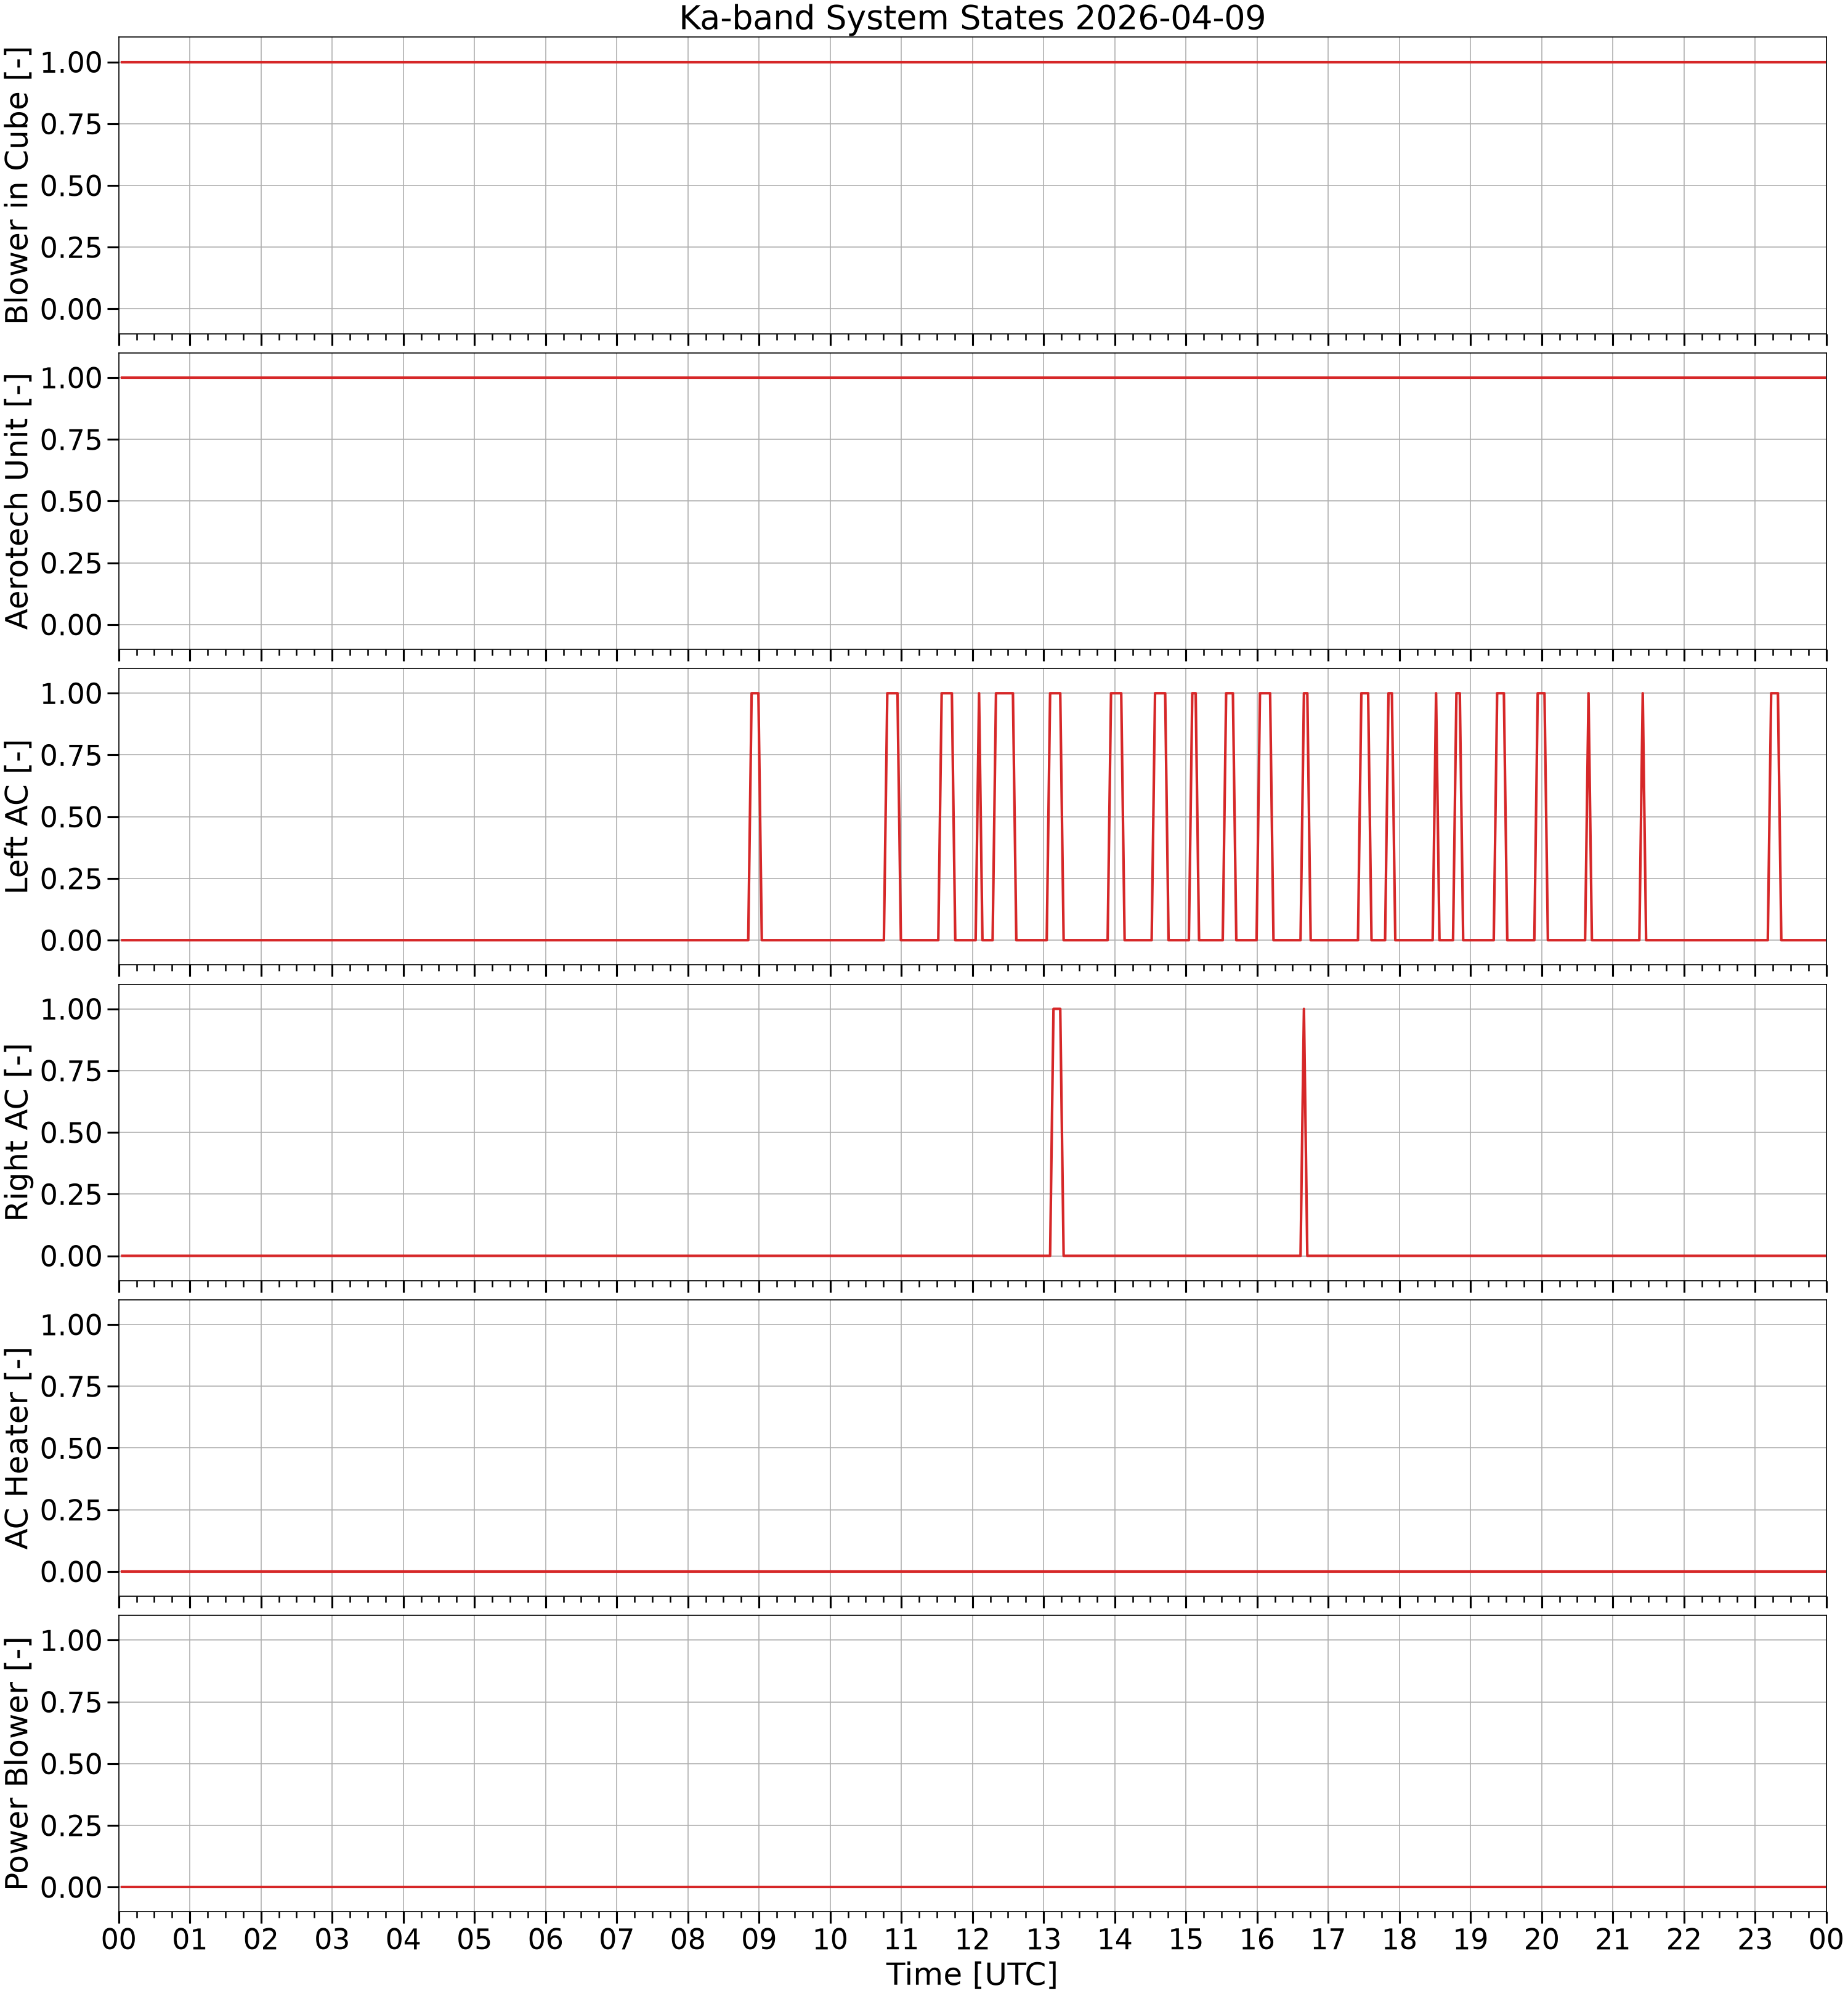Viewport: 1848px width, 1996px height.
Task: Click the AC Heater y-axis label
Action: pyautogui.click(x=17, y=1448)
